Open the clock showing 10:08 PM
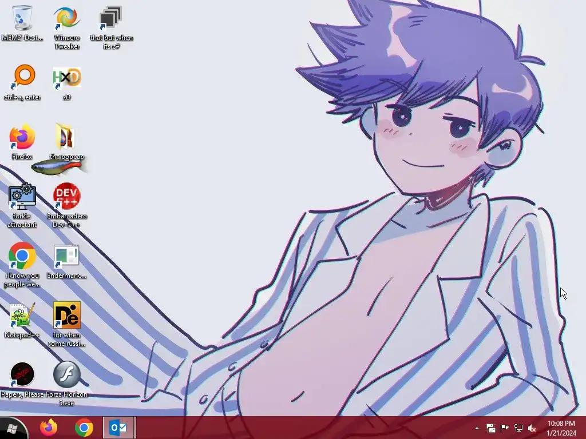The image size is (586, 439). (561, 428)
